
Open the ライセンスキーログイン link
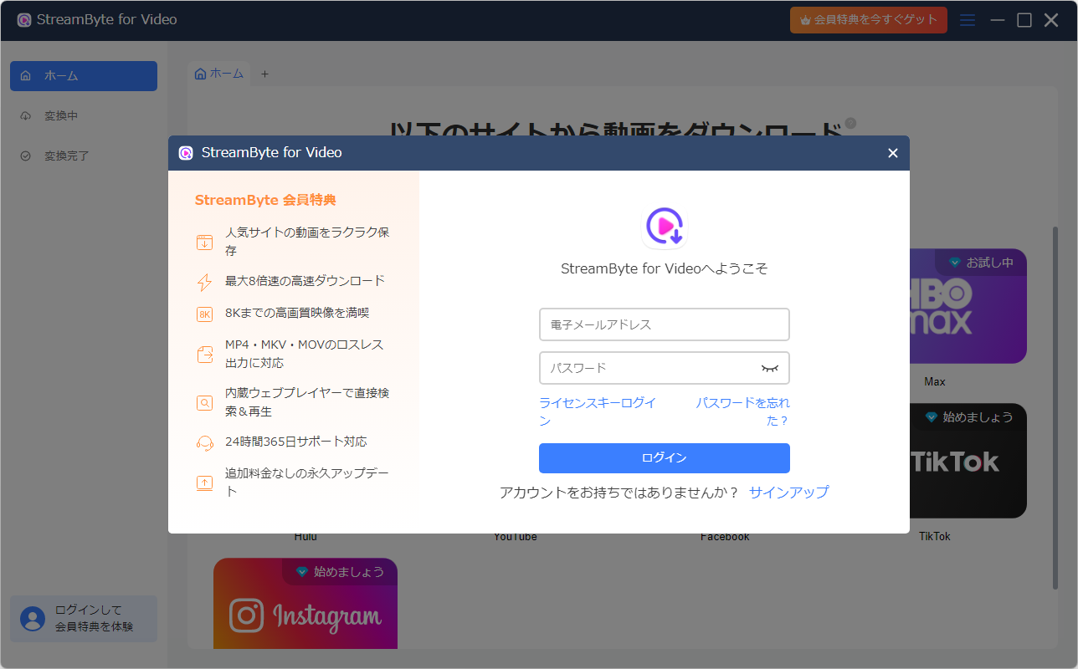[598, 411]
